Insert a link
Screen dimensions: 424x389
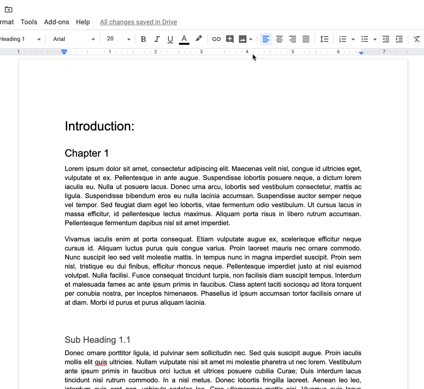point(217,39)
